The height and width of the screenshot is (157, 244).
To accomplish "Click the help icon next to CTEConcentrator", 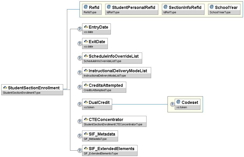I will tap(80, 122).
